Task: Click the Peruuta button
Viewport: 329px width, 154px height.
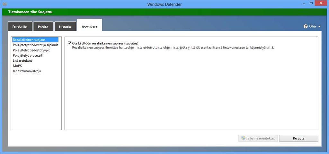Action: (x=298, y=138)
